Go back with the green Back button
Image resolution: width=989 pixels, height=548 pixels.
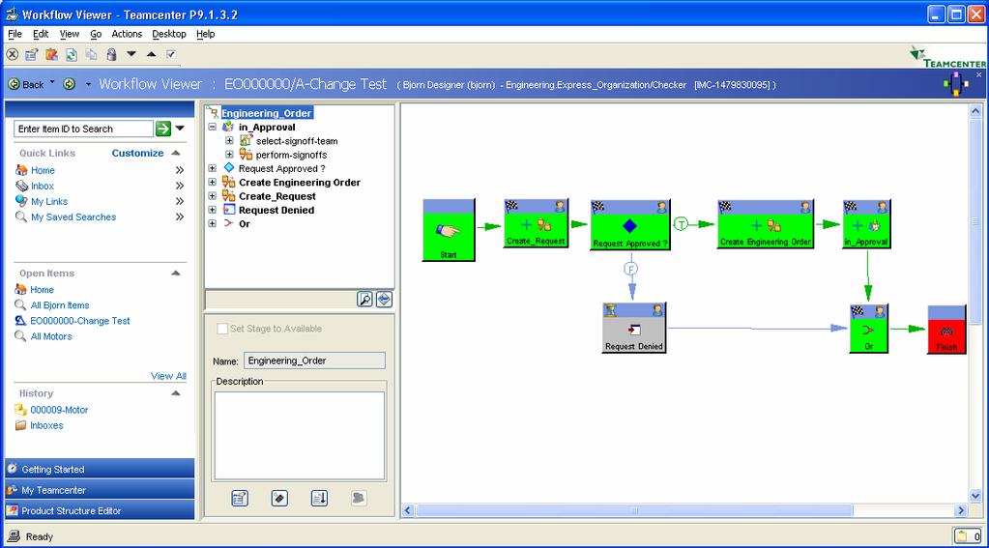(26, 84)
